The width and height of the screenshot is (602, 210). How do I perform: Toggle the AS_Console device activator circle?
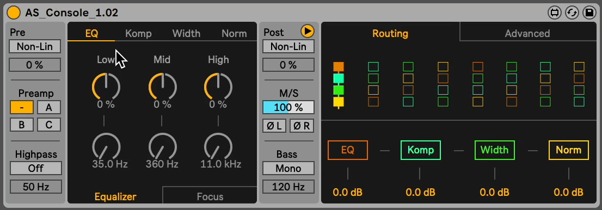(x=14, y=13)
